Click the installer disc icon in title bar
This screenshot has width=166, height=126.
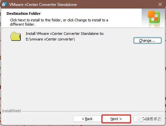(x=4, y=4)
